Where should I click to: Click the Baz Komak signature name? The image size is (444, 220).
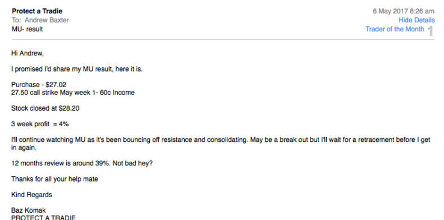(28, 210)
